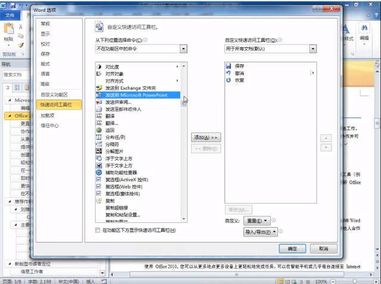Pick the 分解图片 command icon
The height and width of the screenshot is (284, 381).
99,152
